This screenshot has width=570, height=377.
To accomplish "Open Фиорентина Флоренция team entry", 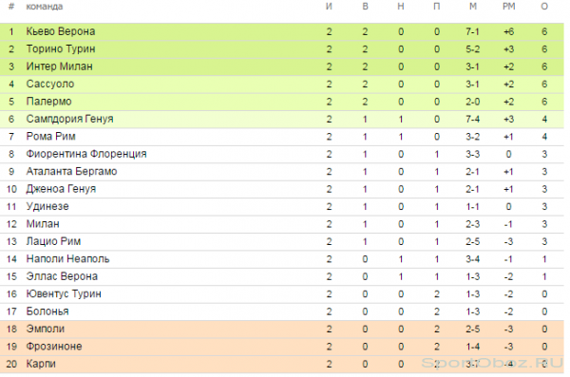I will click(86, 154).
